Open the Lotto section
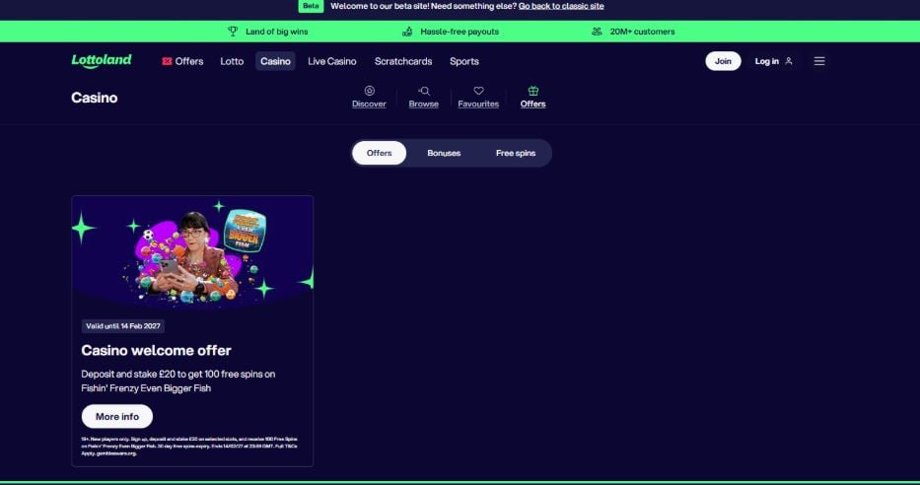Viewport: 920px width, 485px height. [x=232, y=61]
